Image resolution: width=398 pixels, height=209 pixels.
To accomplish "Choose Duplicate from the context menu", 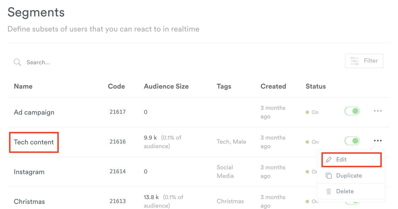I will [x=351, y=176].
